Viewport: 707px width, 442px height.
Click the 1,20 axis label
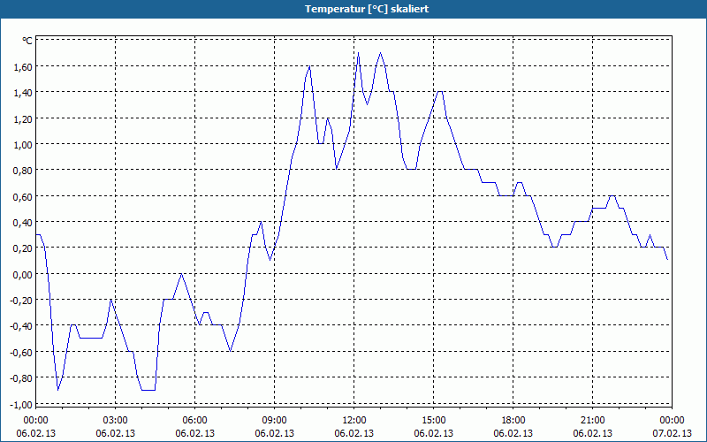pos(24,118)
